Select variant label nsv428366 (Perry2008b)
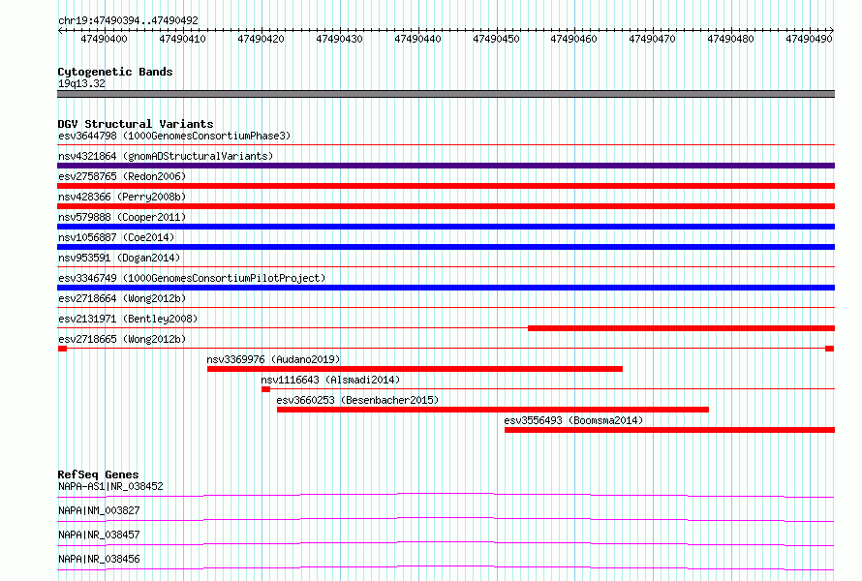Viewport: 862px width, 581px height. tap(122, 197)
